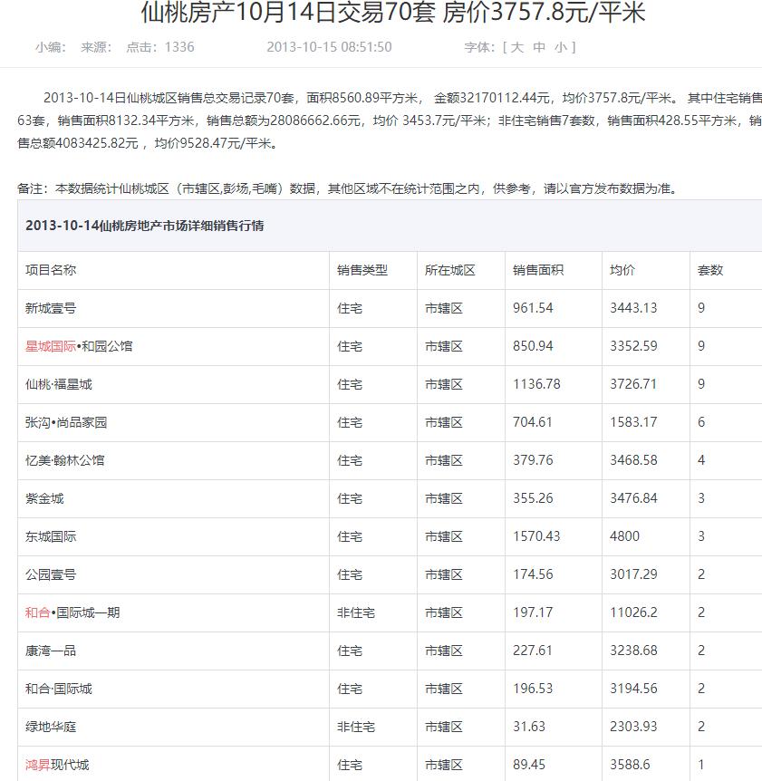Viewport: 762px width, 781px height.
Task: Click the red 星城国际 project link
Action: (52, 345)
